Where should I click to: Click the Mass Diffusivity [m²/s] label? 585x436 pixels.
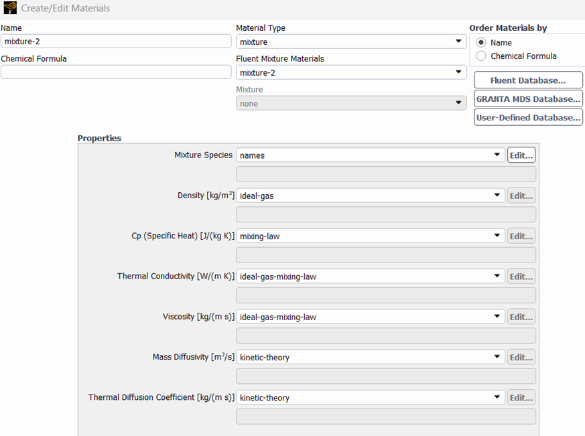[x=194, y=357]
